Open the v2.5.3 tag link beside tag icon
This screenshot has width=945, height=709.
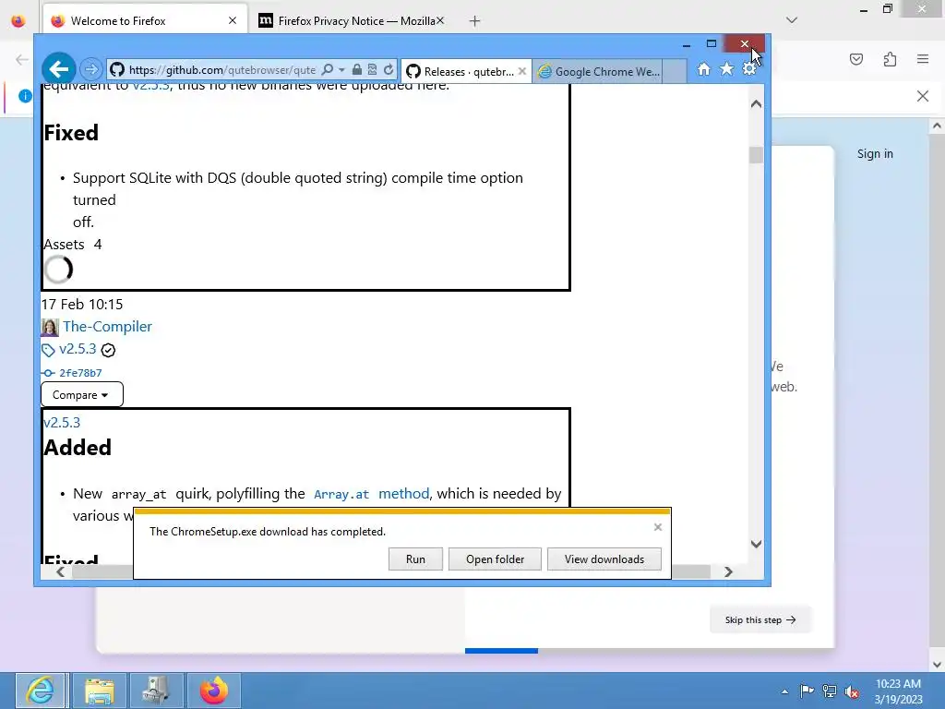point(78,348)
